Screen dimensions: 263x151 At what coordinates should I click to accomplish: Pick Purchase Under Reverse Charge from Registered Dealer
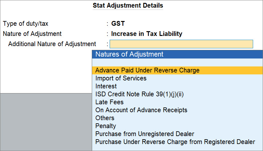tap(177, 142)
